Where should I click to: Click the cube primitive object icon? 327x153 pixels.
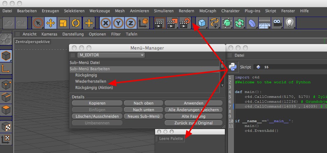(202, 24)
